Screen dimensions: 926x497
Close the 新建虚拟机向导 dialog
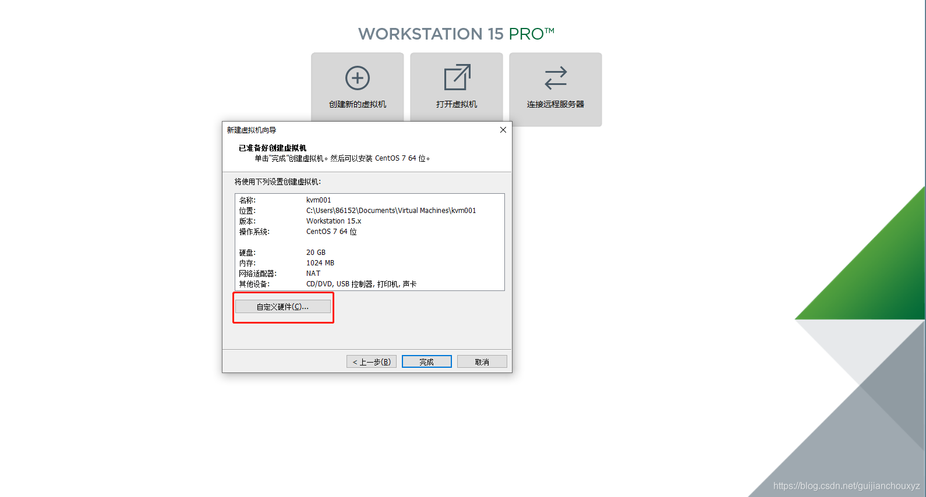(503, 130)
